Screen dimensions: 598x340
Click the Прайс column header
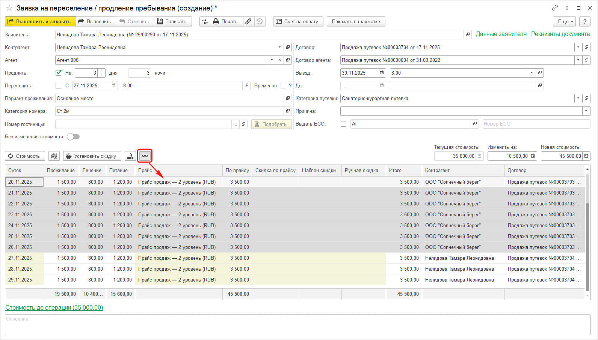(x=145, y=171)
